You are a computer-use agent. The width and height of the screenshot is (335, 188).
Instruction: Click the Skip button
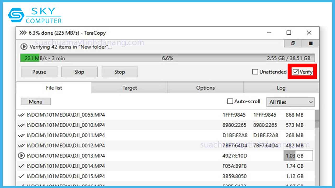coord(79,72)
